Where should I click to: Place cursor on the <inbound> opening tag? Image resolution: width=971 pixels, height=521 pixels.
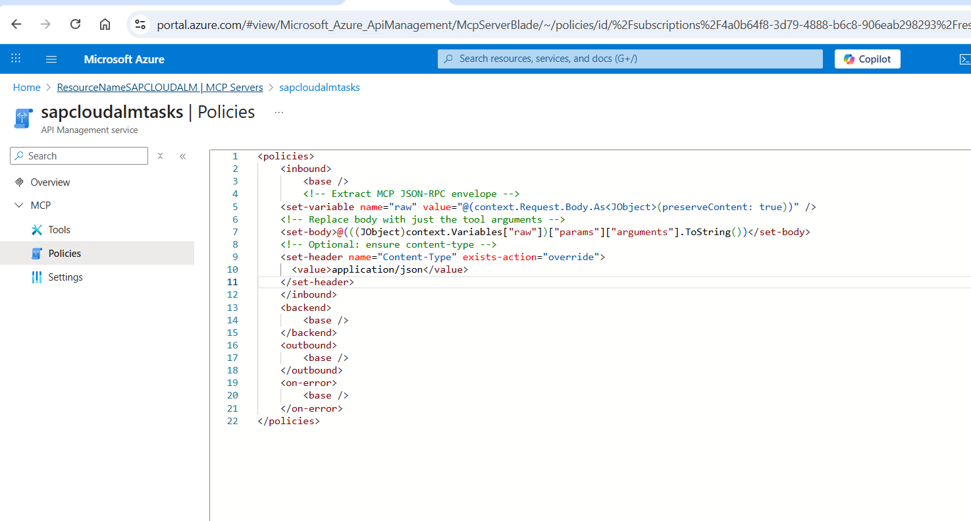point(306,169)
